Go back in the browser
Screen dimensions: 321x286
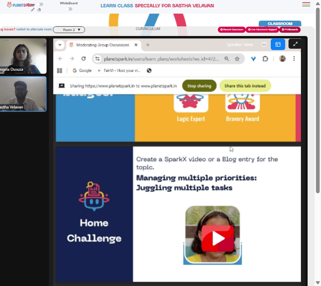click(60, 59)
